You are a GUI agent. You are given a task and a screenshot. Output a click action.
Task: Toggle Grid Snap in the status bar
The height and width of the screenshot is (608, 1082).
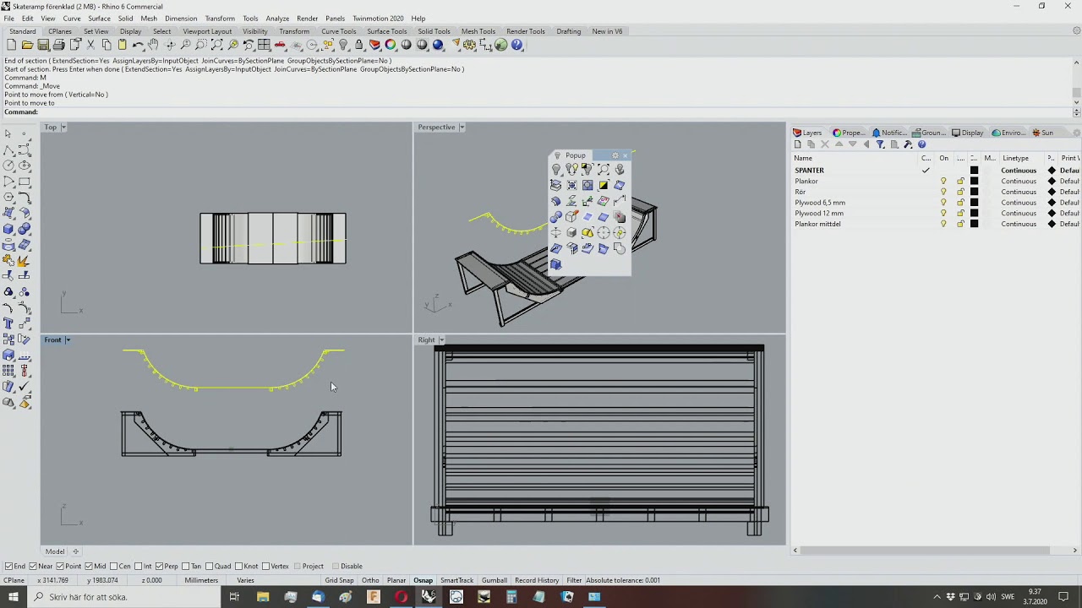tap(340, 580)
